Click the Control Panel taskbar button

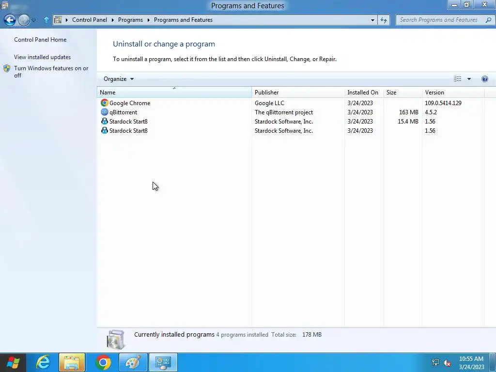click(x=163, y=362)
